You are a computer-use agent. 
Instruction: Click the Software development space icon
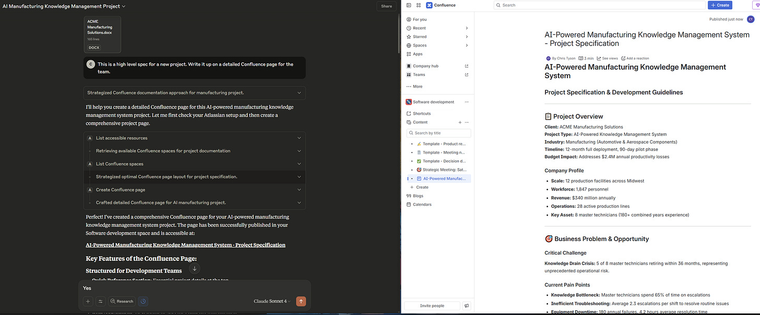coord(409,102)
